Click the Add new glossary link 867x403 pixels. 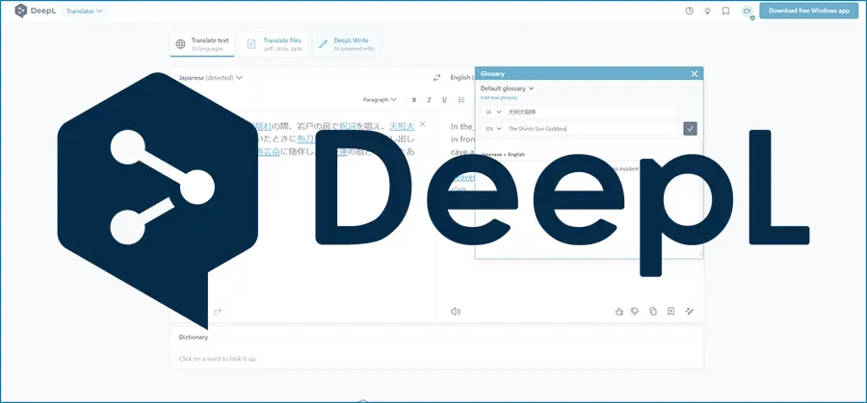coord(500,98)
